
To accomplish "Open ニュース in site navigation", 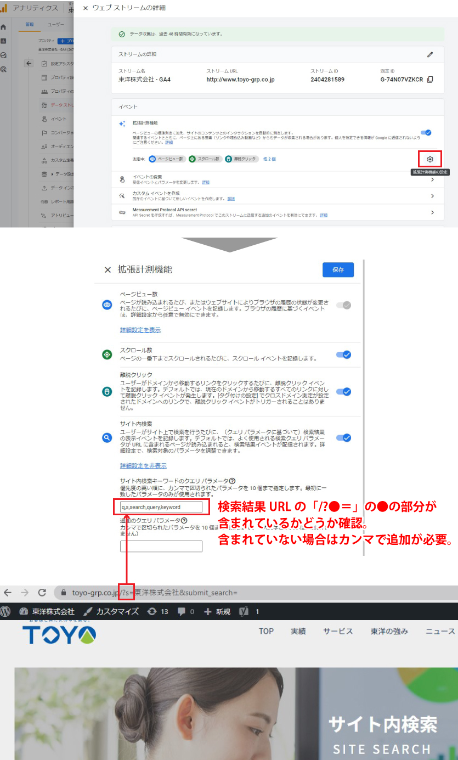I will 440,631.
